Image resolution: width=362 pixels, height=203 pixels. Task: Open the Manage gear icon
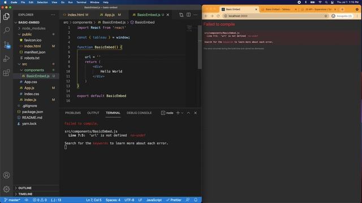(6, 189)
